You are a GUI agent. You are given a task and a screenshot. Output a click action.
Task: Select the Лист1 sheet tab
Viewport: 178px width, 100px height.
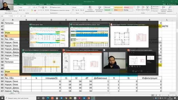12,93
